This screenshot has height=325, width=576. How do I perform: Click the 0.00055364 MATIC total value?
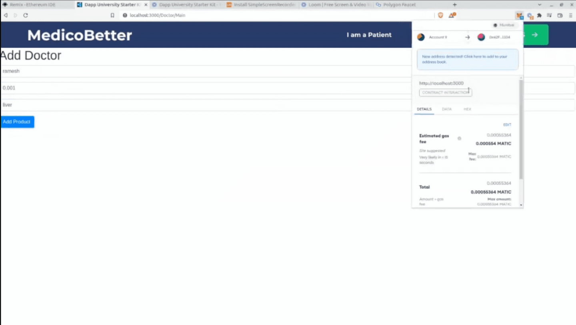tap(491, 192)
